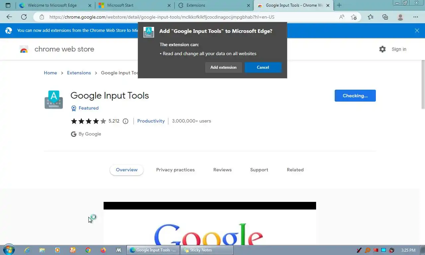Open the Collections icon
The height and width of the screenshot is (255, 425).
pyautogui.click(x=385, y=17)
